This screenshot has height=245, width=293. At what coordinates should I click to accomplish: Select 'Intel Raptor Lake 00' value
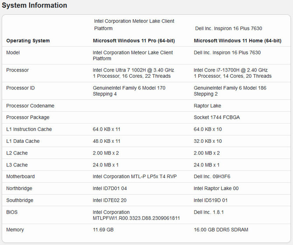point(216,189)
